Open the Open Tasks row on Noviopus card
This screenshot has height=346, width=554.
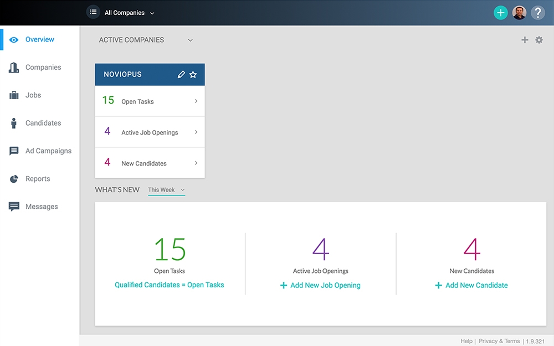pos(150,101)
